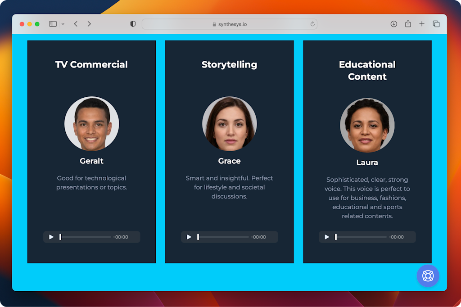Select Grace's profile photo
461x307 pixels.
point(229,123)
